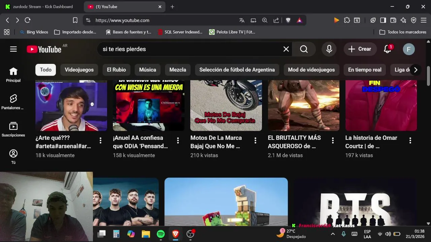
Task: Open install app icon in address bar
Action: click(253, 20)
